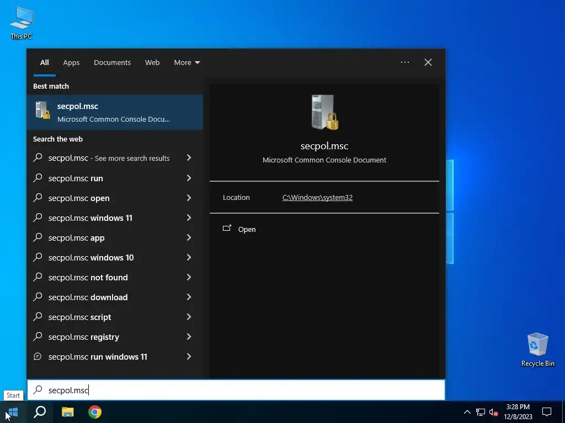Viewport: 565px width, 423px height.
Task: Switch to the Web tab
Action: coord(152,63)
